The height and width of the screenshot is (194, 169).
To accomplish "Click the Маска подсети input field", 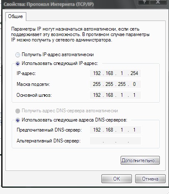I will [115, 84].
